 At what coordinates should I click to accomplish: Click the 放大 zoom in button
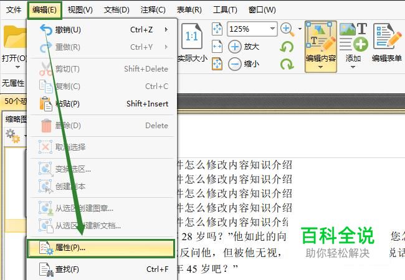244,47
